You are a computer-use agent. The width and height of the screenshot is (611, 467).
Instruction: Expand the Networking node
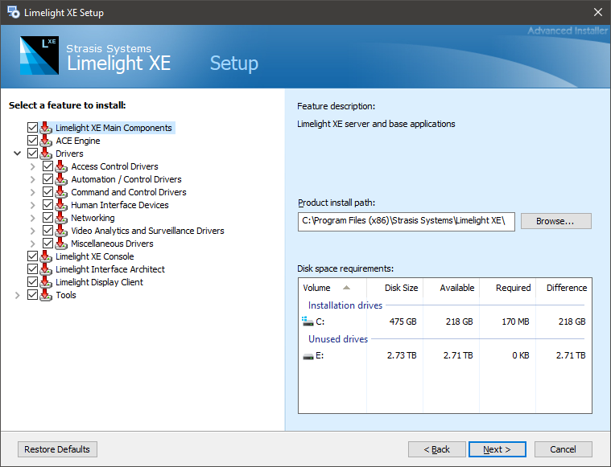[33, 218]
